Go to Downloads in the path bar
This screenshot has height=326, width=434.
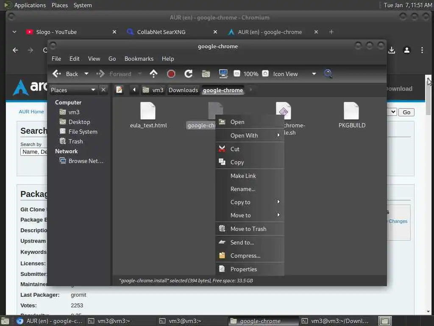tap(183, 90)
